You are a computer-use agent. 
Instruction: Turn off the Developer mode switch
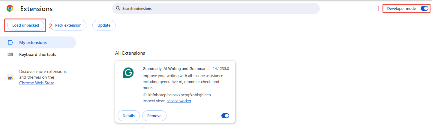pyautogui.click(x=424, y=8)
